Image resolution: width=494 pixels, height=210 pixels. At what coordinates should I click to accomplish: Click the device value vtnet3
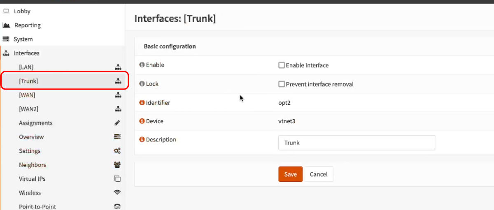[x=287, y=121]
